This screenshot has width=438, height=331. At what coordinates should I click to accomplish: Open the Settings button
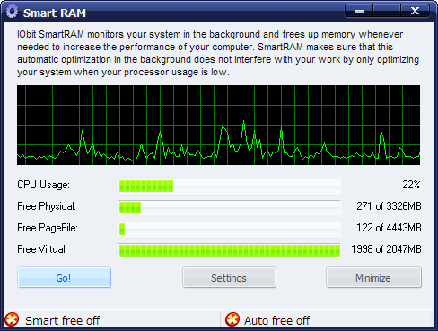pyautogui.click(x=229, y=277)
